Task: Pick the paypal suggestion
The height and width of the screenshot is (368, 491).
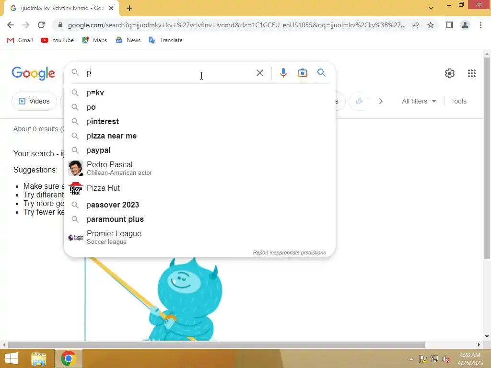Action: click(199, 150)
